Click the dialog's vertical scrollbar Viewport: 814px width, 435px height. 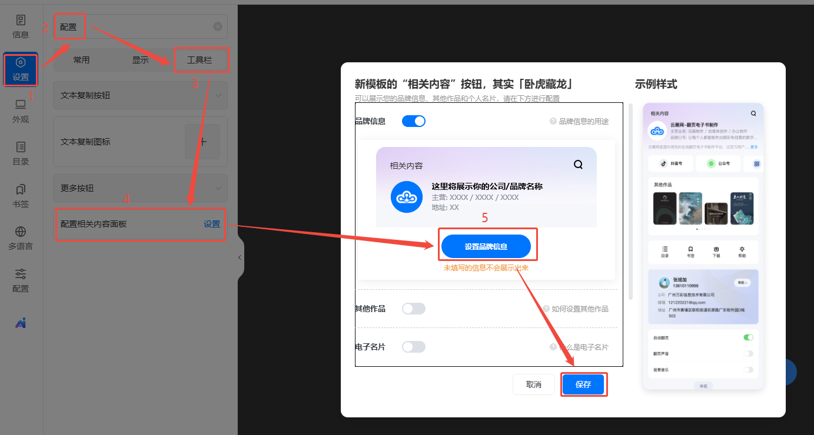coord(631,200)
